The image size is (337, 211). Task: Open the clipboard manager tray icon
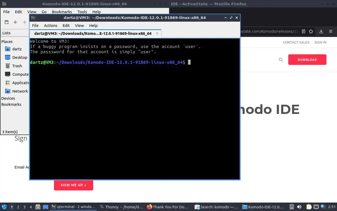tap(309, 207)
